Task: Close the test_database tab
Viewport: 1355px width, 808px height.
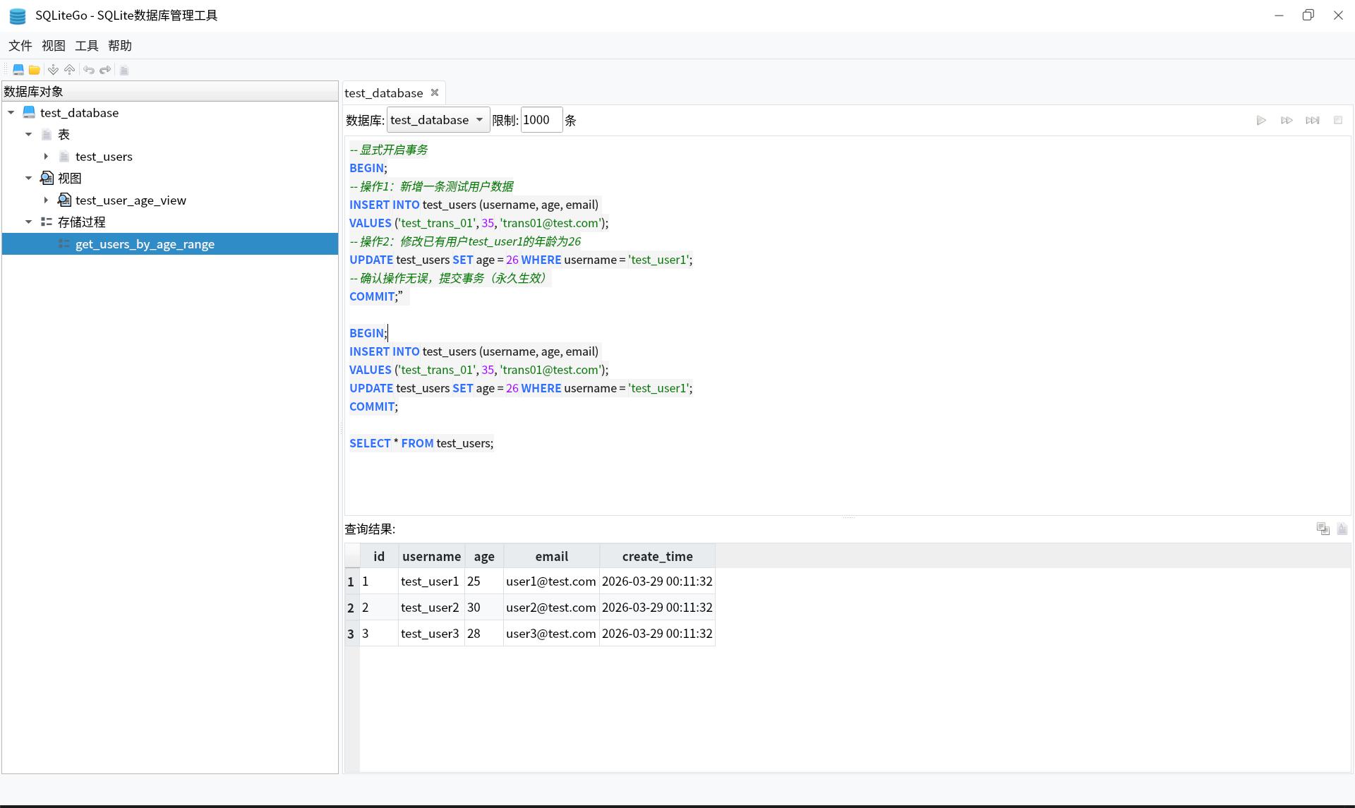Action: pos(435,92)
